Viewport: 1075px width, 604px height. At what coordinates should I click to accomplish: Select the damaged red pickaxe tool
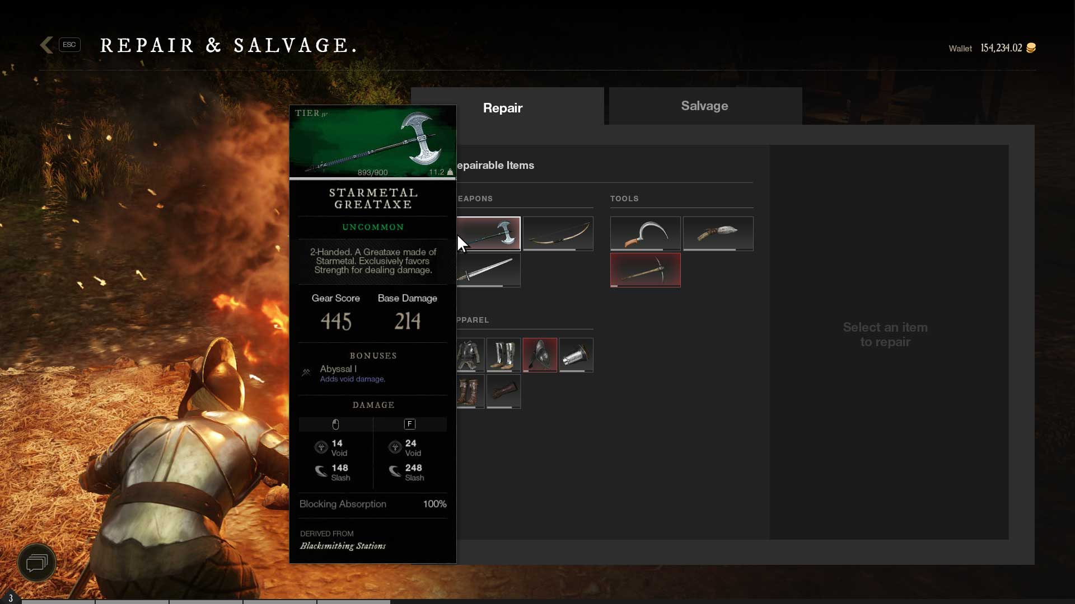(645, 270)
